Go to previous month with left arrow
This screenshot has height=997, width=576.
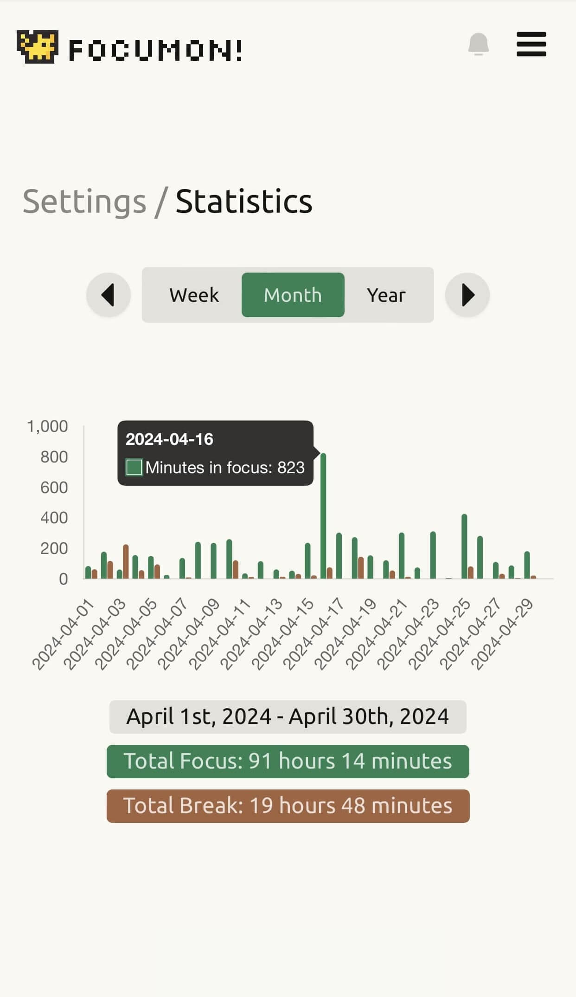(109, 295)
